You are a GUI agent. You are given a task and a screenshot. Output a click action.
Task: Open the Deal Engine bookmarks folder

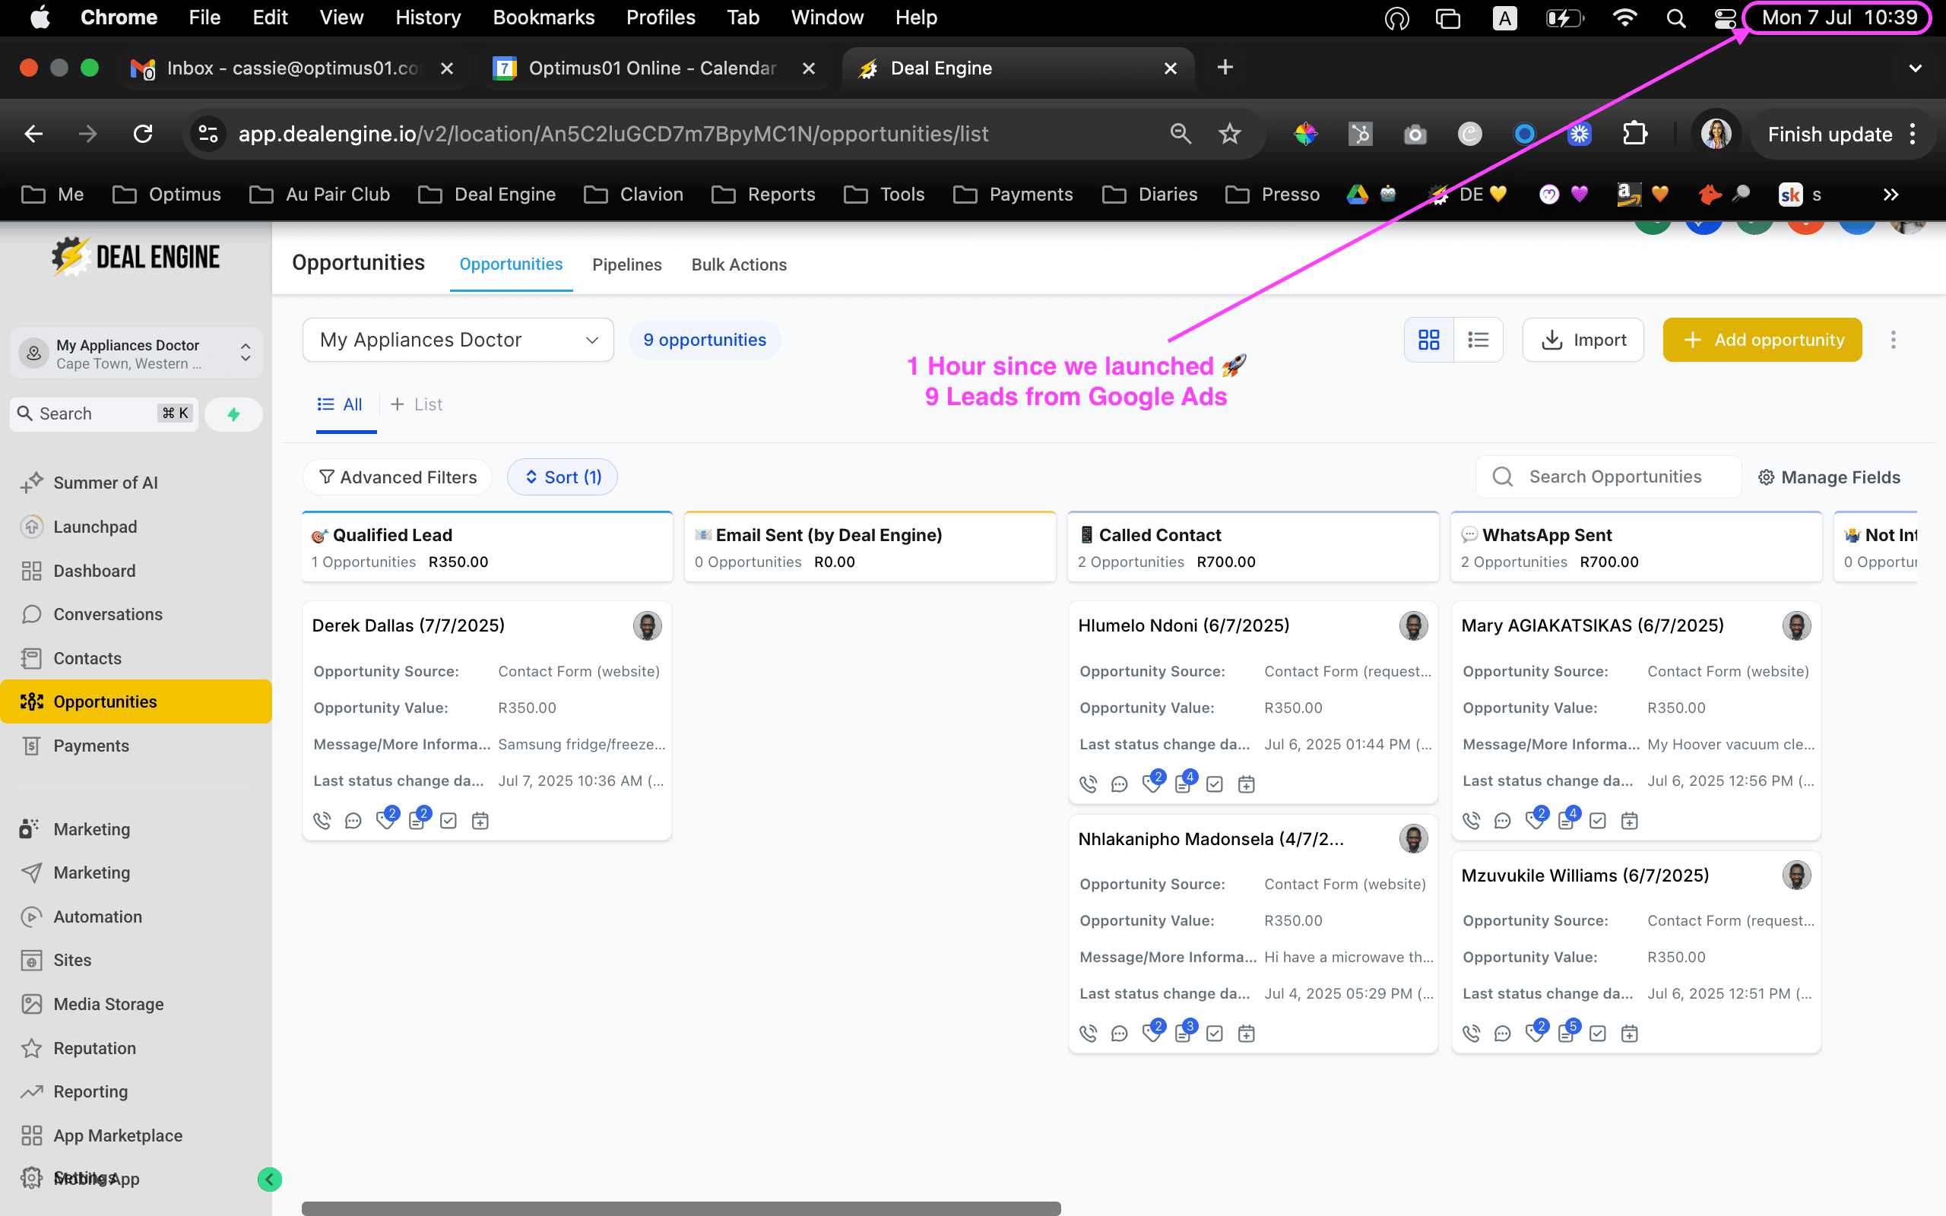pos(488,195)
